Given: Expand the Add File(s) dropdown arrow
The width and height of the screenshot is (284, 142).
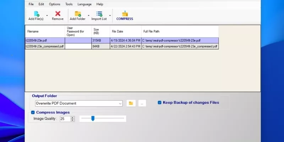Looking at the screenshot, I should pos(47,16).
